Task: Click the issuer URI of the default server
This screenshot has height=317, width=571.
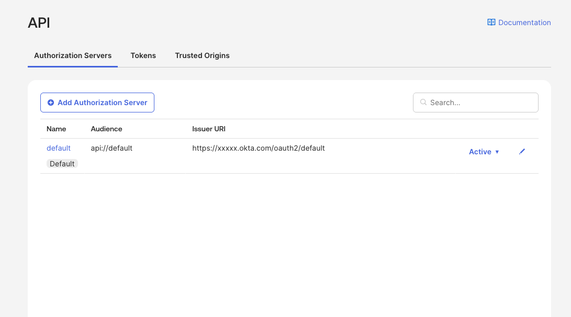Action: pyautogui.click(x=259, y=148)
